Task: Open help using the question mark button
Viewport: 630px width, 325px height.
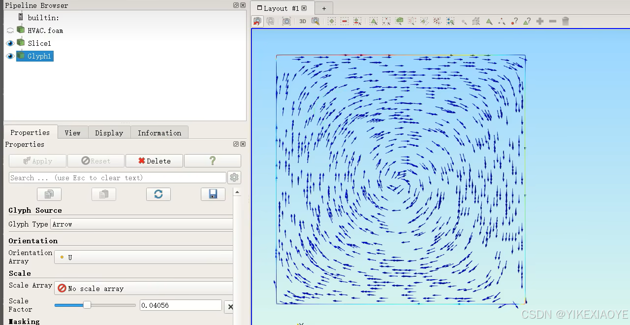Action: (x=212, y=161)
